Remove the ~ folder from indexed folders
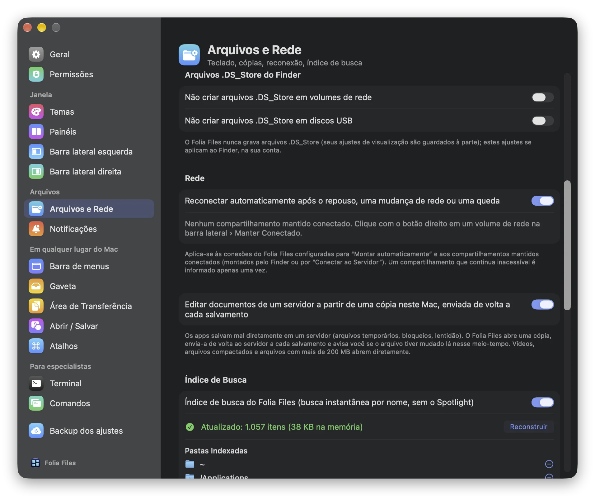 click(549, 464)
